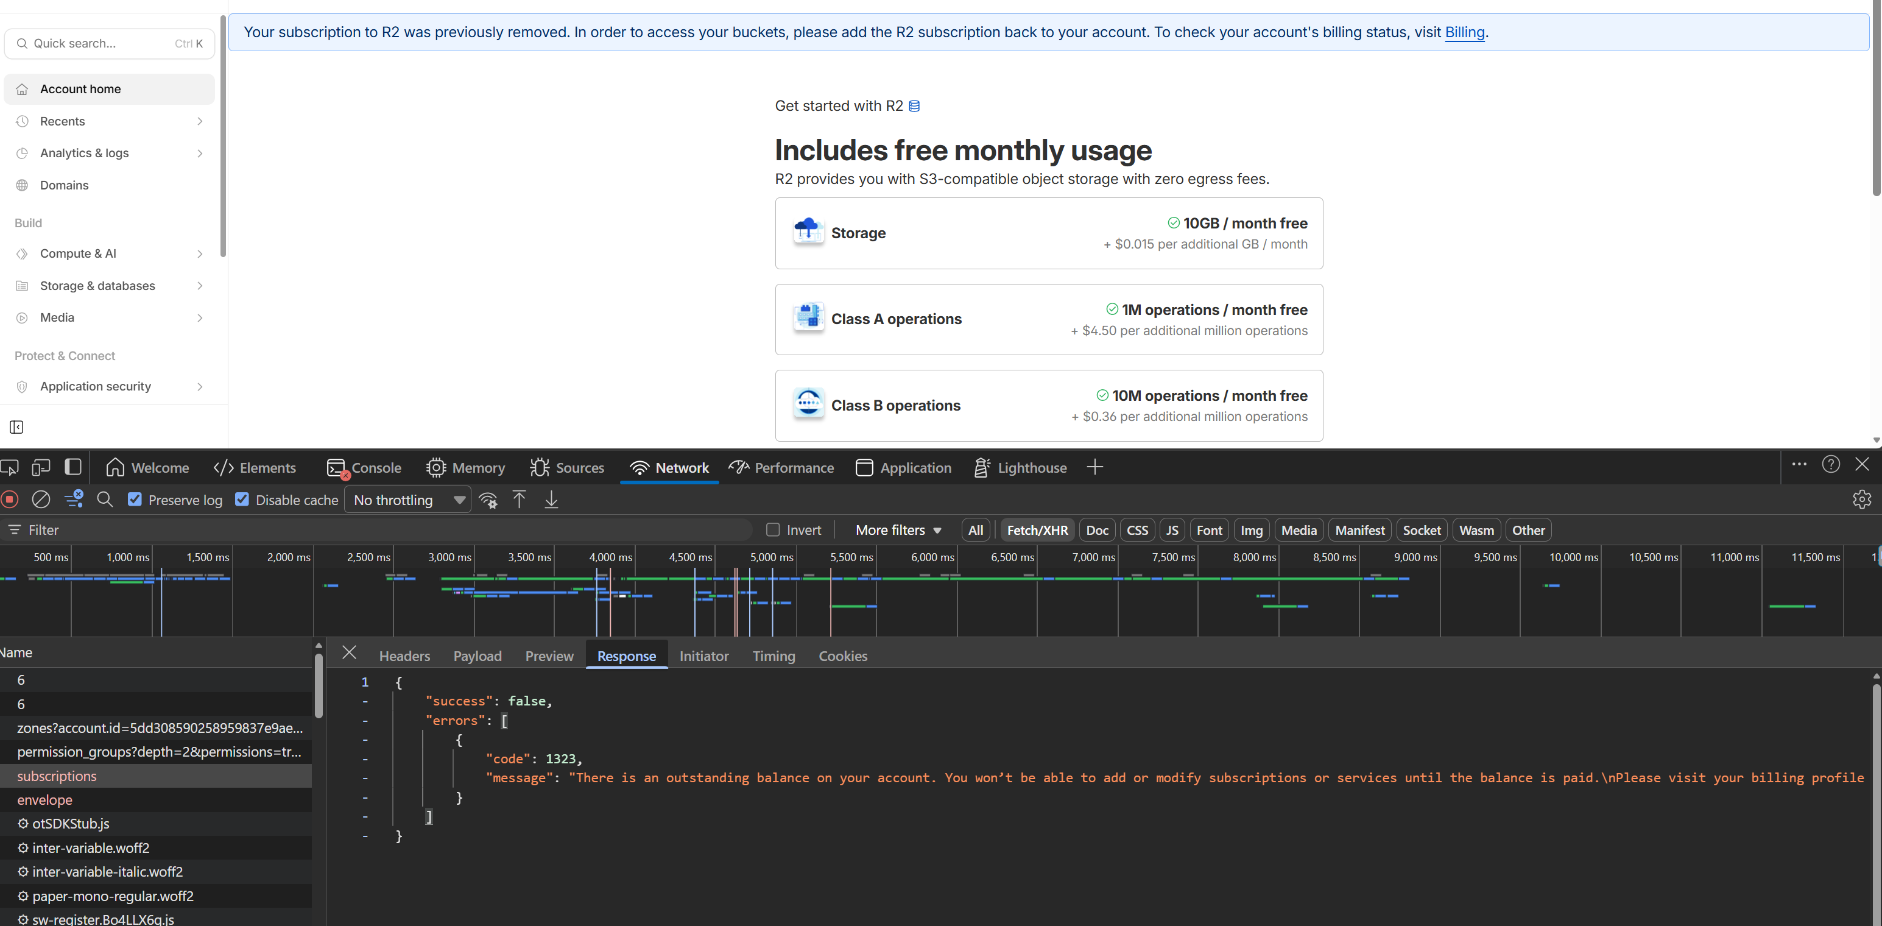Clear the network log
This screenshot has width=1882, height=926.
pyautogui.click(x=41, y=500)
